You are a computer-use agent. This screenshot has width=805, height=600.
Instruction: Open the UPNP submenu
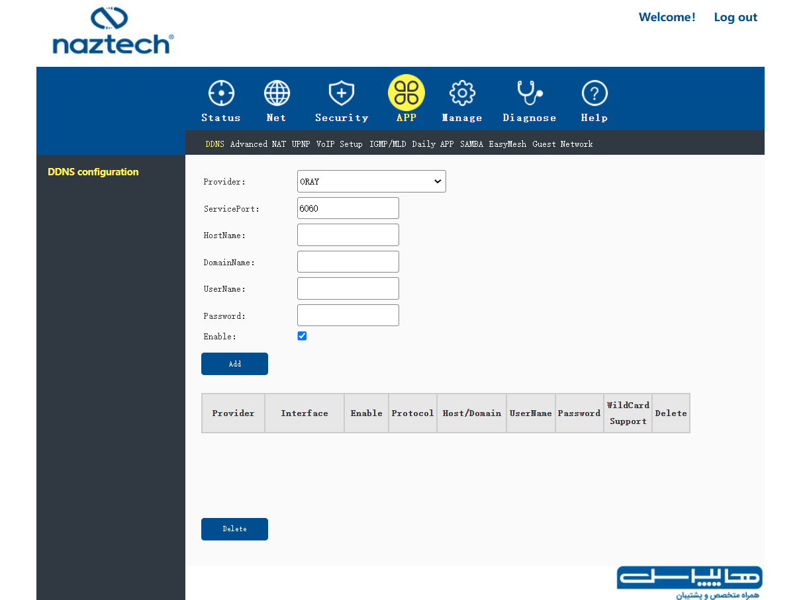pos(301,144)
